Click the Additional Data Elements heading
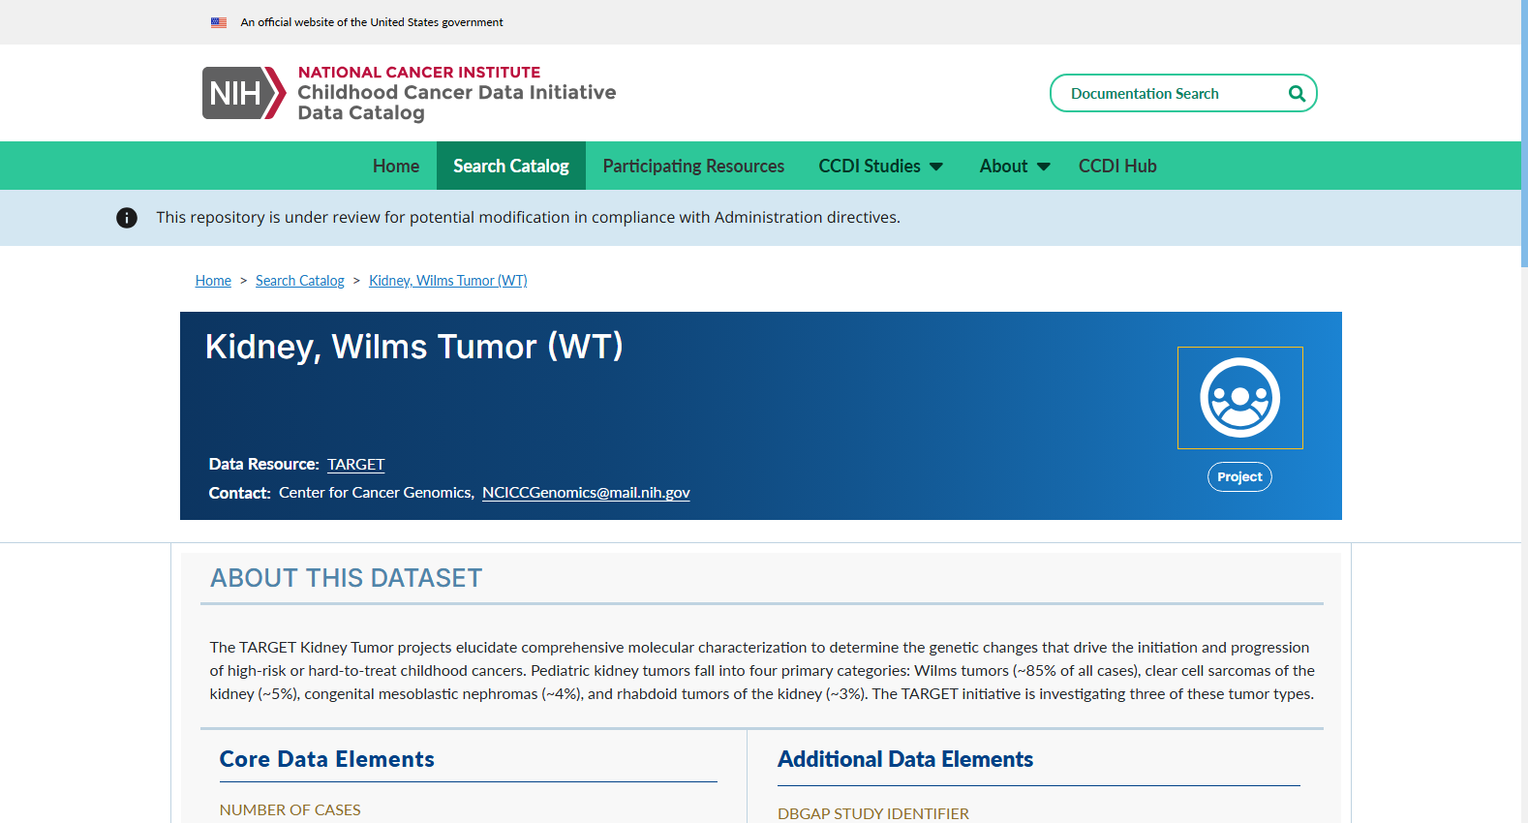Image resolution: width=1528 pixels, height=823 pixels. [x=905, y=759]
